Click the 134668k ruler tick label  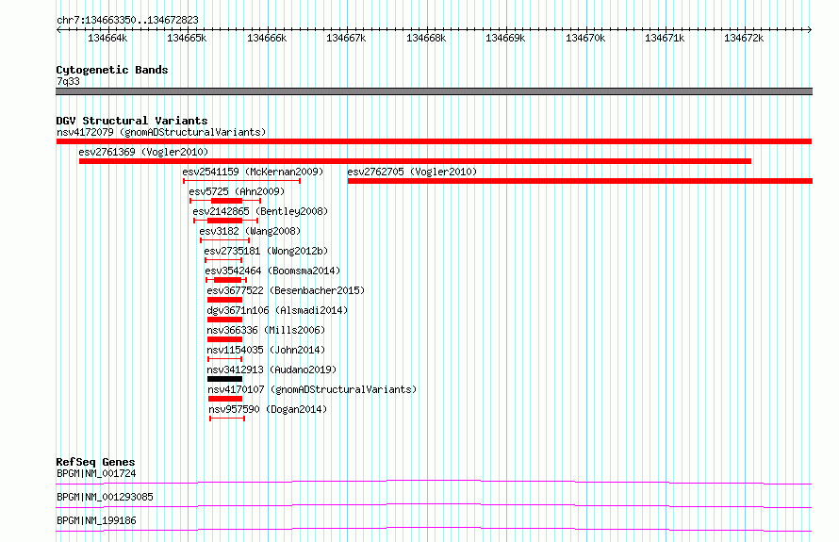point(426,38)
